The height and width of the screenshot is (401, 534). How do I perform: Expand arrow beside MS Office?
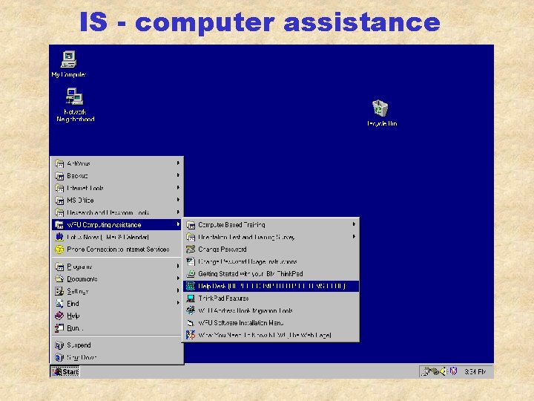178,200
